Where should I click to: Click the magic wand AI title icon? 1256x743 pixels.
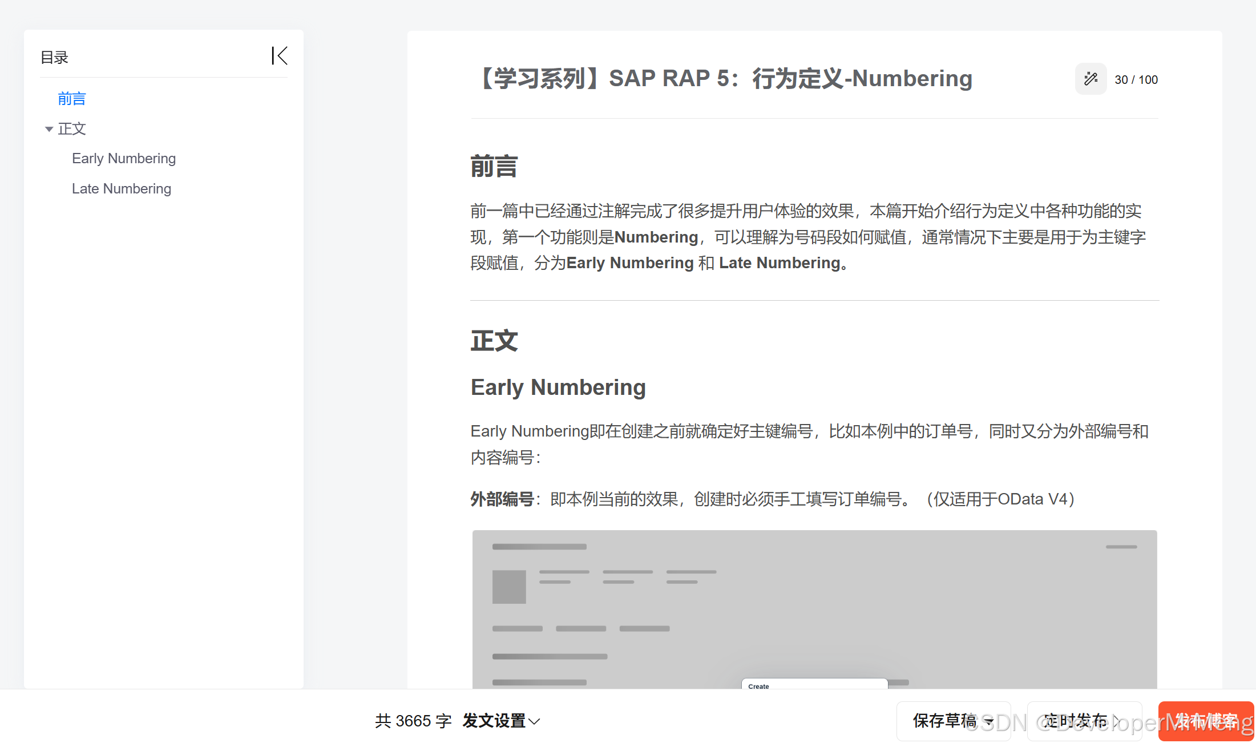(1091, 79)
